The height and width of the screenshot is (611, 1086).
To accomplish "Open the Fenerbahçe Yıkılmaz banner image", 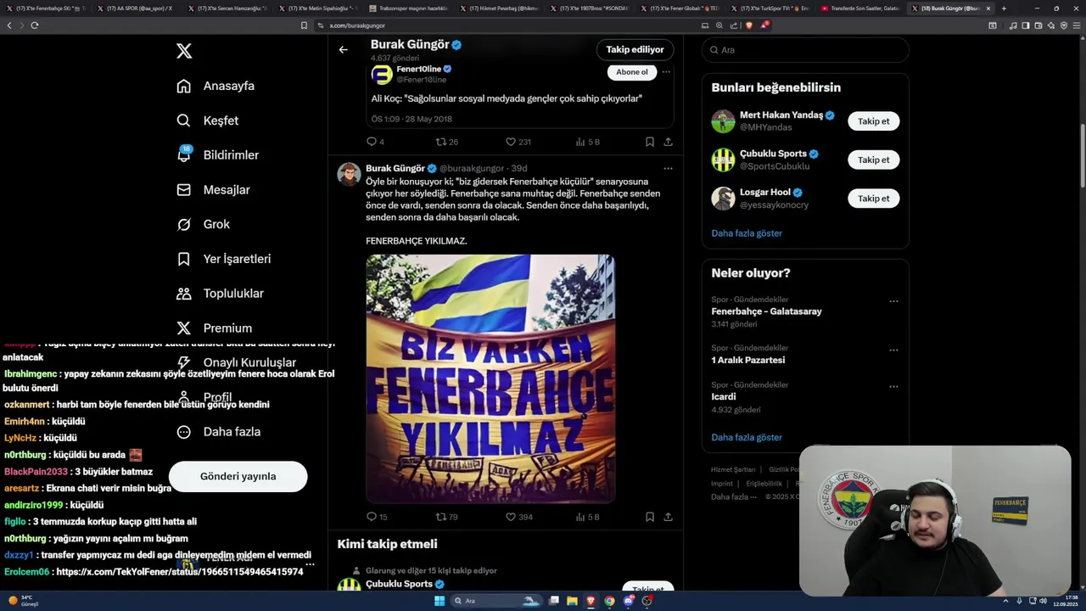I will (x=490, y=378).
